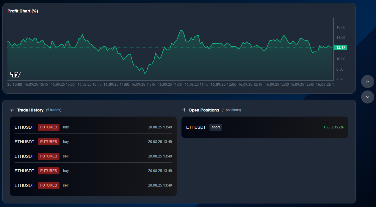376x207 pixels.
Task: Click the scroll down chevron button
Action: [x=368, y=97]
